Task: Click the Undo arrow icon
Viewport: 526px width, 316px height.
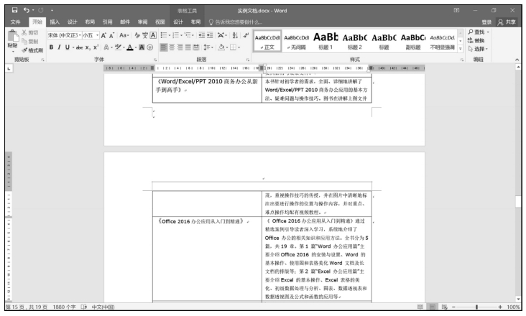Action: pyautogui.click(x=27, y=10)
